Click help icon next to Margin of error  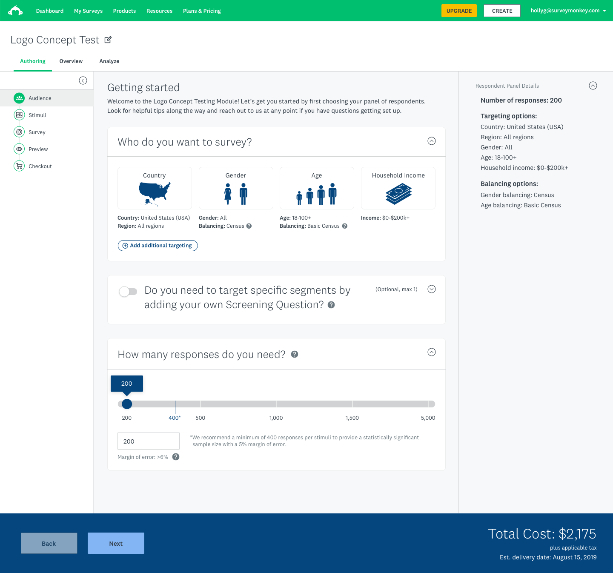point(176,457)
